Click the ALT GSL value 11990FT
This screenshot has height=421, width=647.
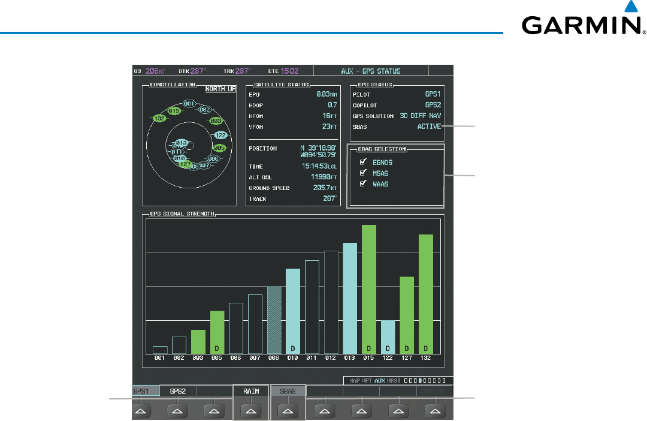(x=324, y=177)
